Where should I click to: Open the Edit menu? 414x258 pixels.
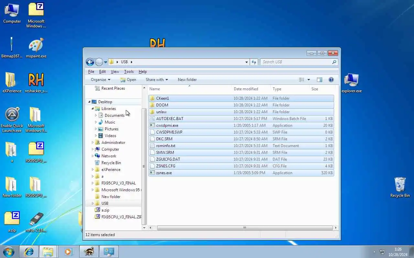coord(103,72)
